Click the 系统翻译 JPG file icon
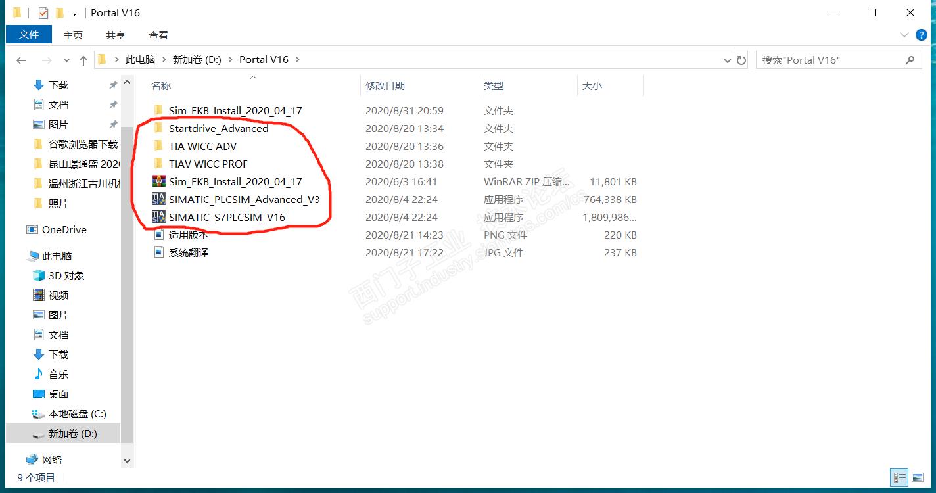The image size is (936, 493). coord(158,252)
